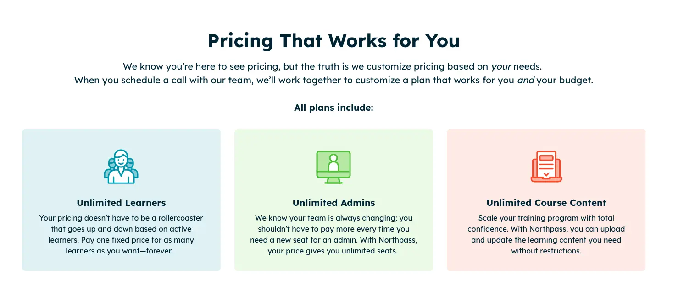Click the Unlimited Learners people icon

(121, 167)
